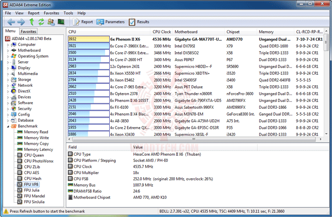Select the Memory Latency benchmark icon

pyautogui.click(x=20, y=149)
